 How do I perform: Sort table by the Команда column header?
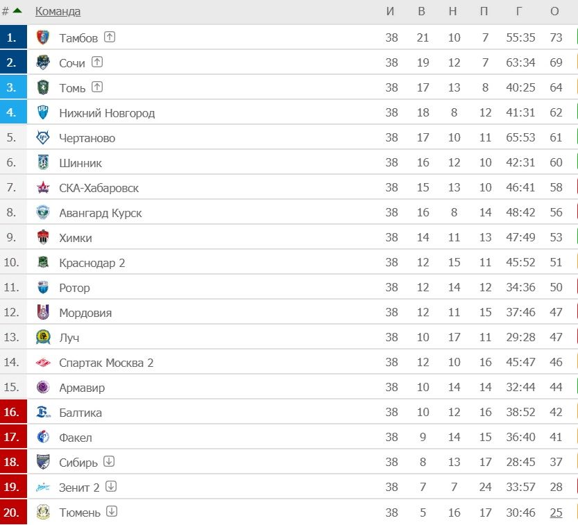tap(58, 11)
